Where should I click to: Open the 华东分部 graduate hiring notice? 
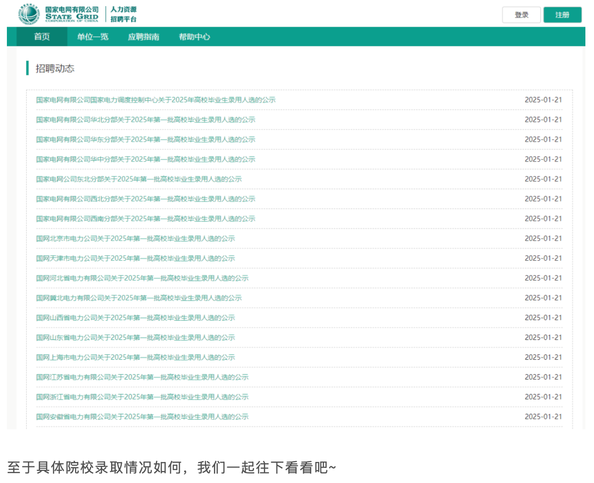[x=145, y=140]
